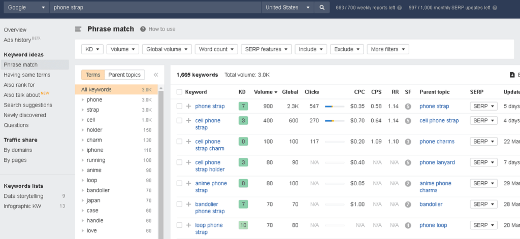This screenshot has width=520, height=239.
Task: Tick the checkbox for phone strap row
Action: (x=179, y=107)
